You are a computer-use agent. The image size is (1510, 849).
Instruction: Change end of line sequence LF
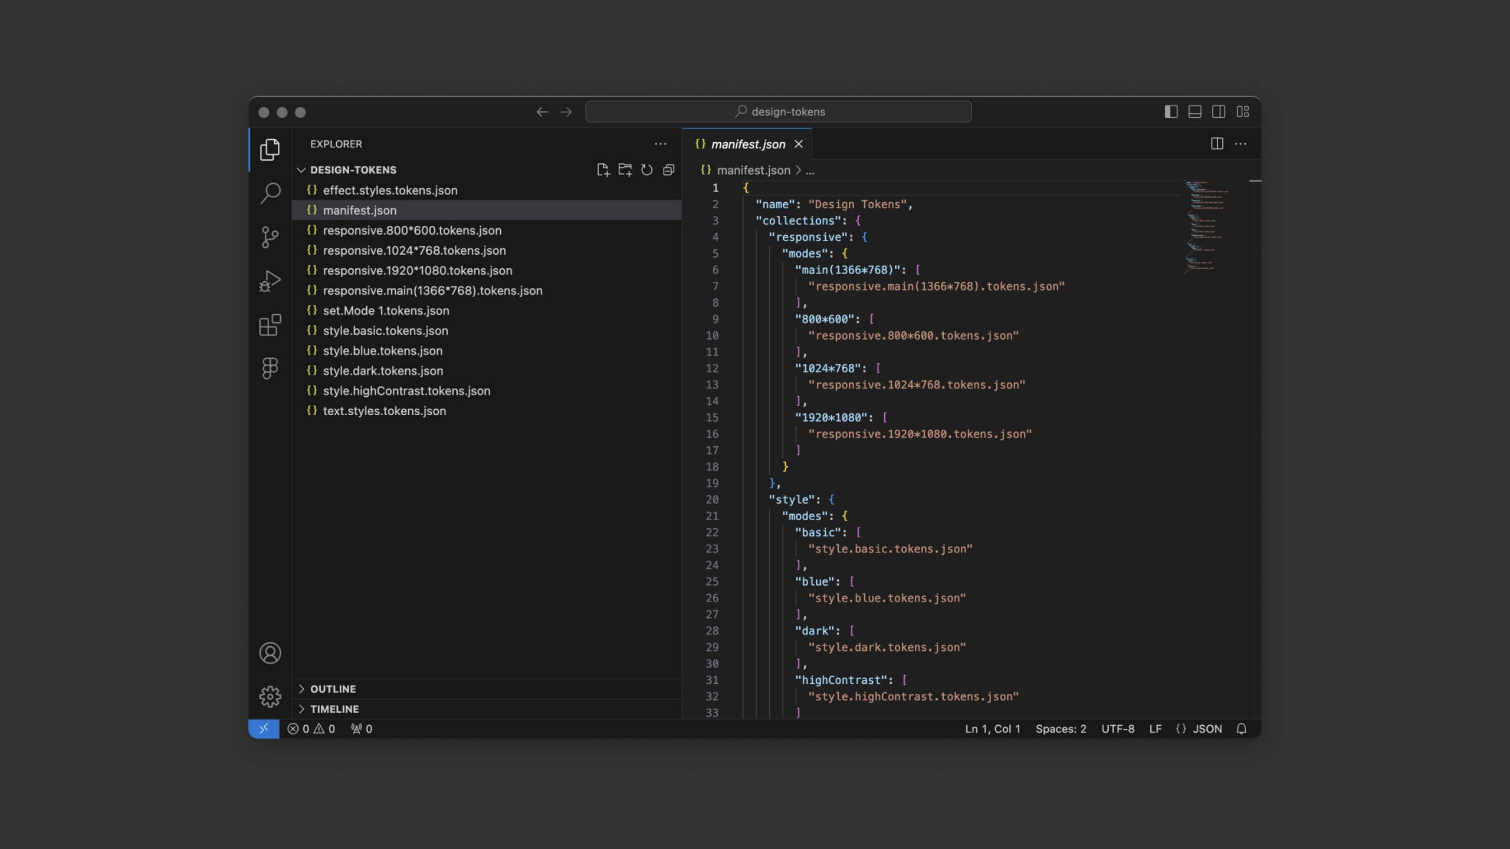tap(1155, 729)
